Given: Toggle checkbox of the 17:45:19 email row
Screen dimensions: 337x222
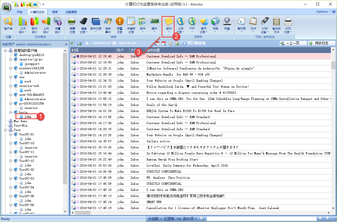Looking at the screenshot, I should (78, 208).
